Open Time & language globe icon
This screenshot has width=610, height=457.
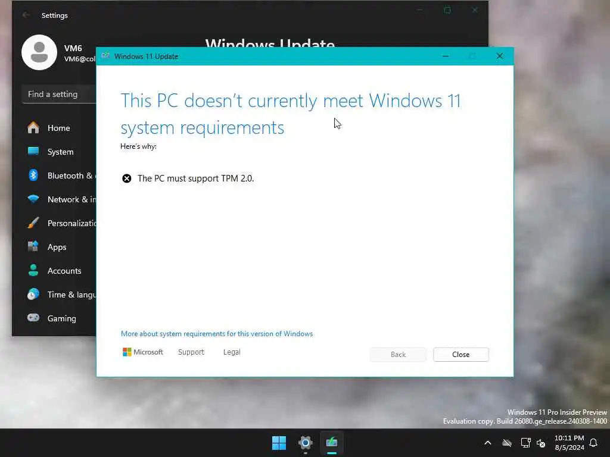coord(33,294)
